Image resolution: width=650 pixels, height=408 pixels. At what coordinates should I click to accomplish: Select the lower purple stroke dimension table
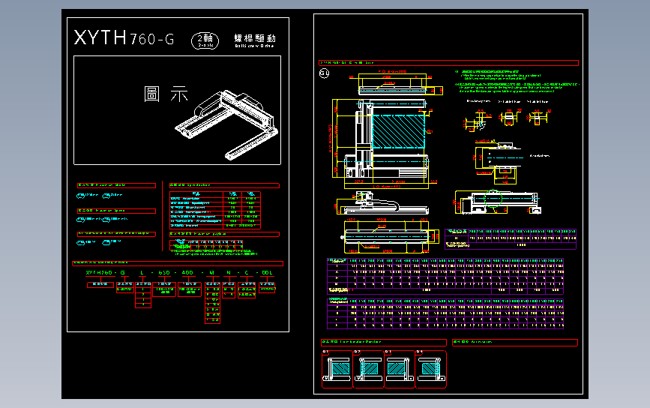click(x=445, y=313)
